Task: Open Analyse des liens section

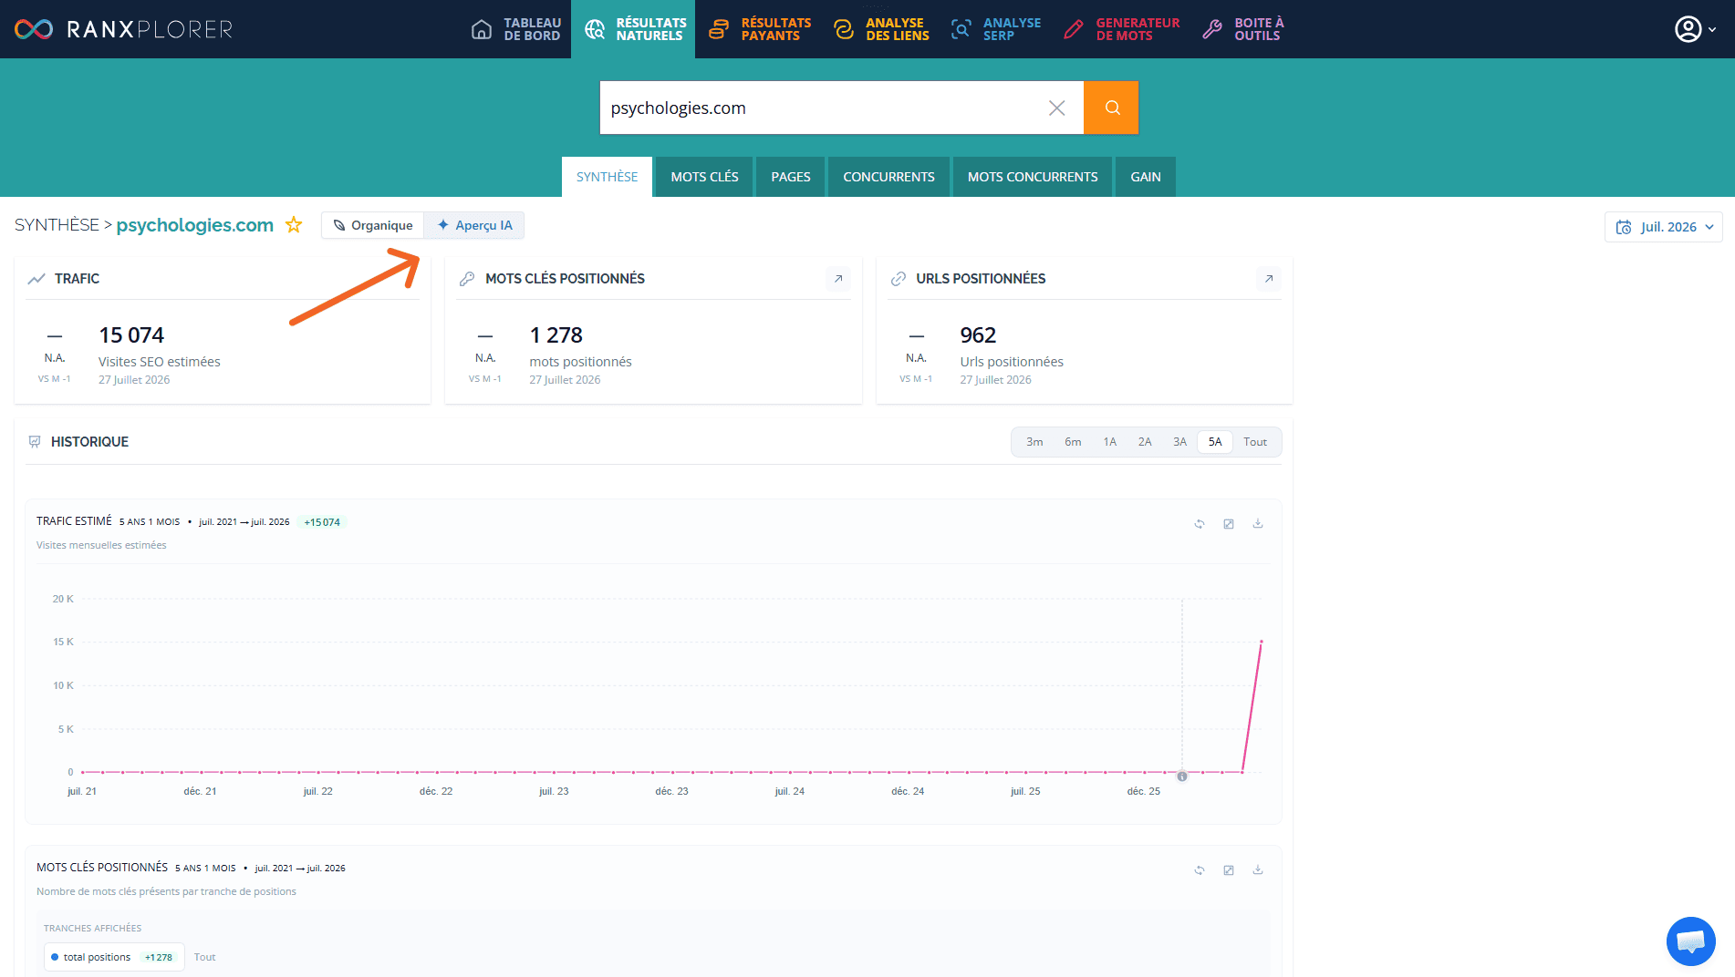Action: point(881,29)
